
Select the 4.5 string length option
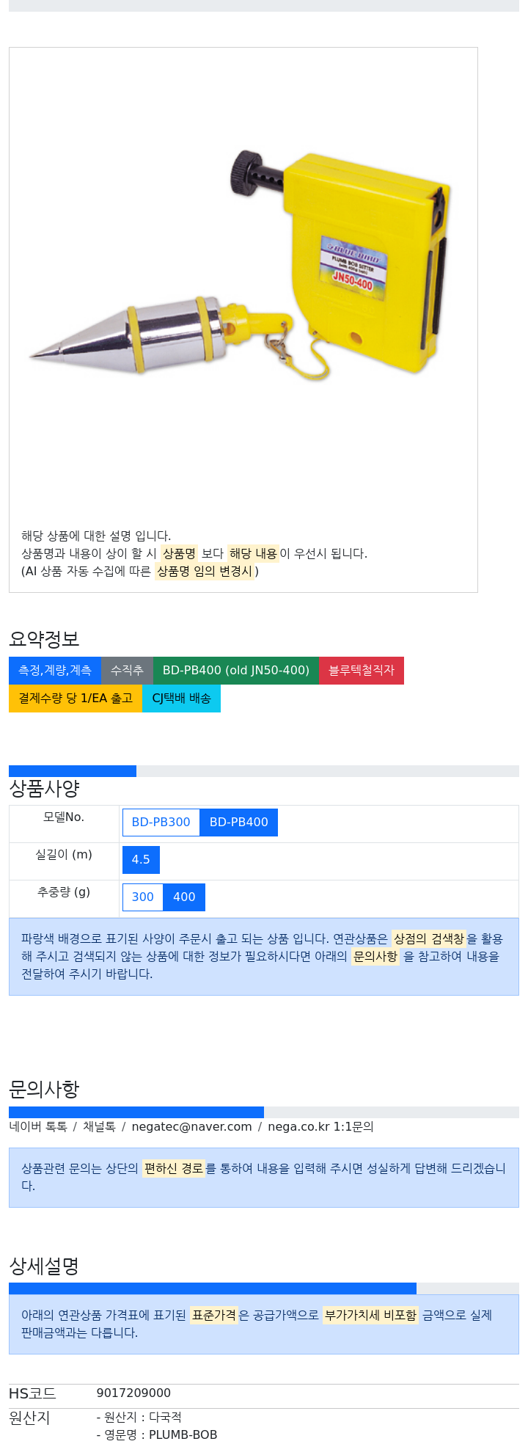[141, 859]
